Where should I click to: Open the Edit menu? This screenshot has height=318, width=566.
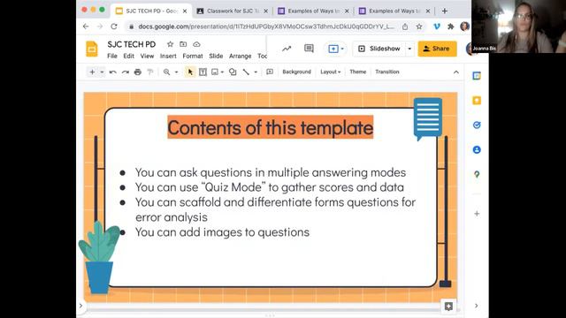(x=128, y=56)
